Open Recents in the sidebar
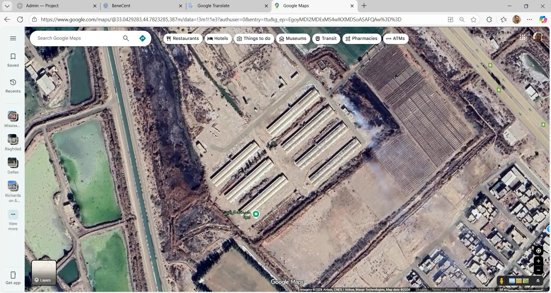 pyautogui.click(x=13, y=86)
